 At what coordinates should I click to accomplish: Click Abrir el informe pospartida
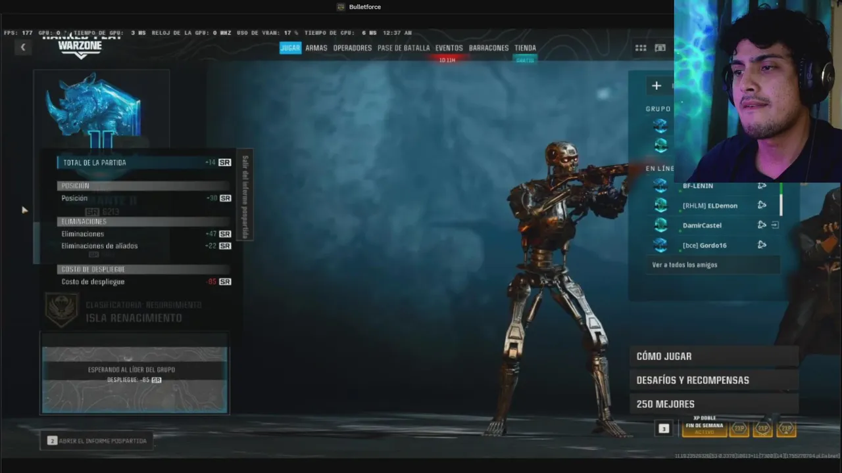[x=97, y=441]
